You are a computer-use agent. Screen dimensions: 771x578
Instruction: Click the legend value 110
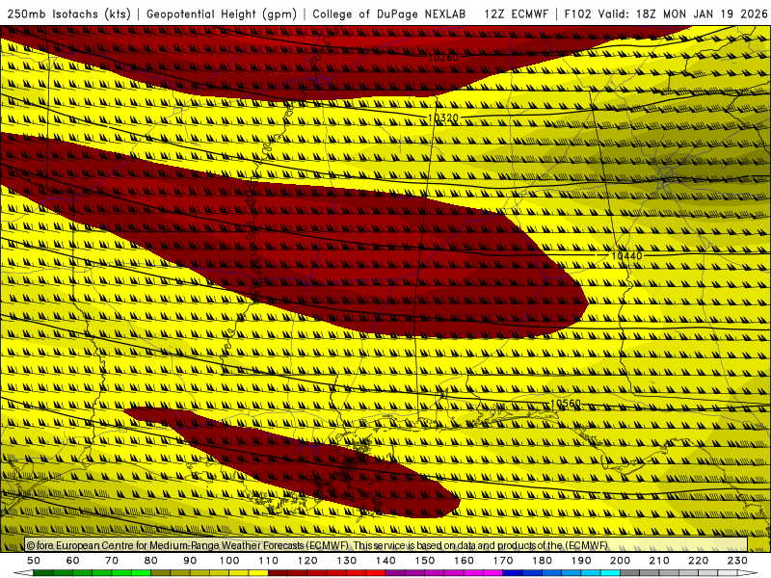click(x=269, y=561)
